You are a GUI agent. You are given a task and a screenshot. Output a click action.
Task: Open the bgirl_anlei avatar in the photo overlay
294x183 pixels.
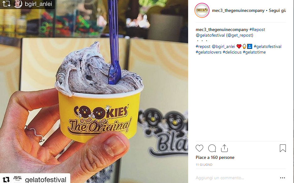coord(18,4)
